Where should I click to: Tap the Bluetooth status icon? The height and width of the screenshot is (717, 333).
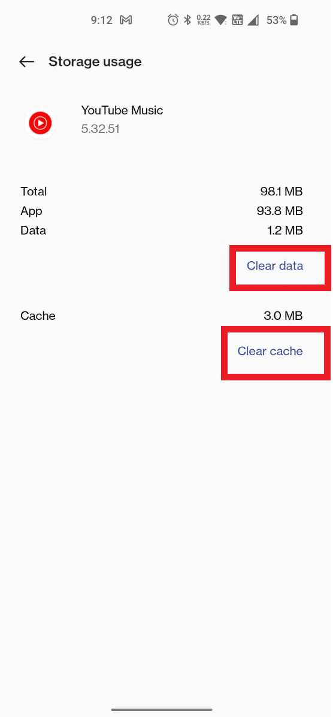coord(187,20)
